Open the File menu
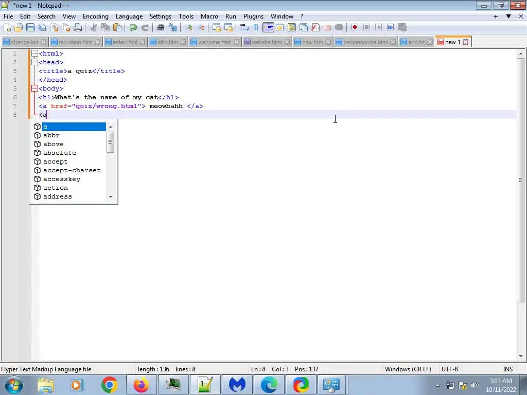 click(8, 16)
